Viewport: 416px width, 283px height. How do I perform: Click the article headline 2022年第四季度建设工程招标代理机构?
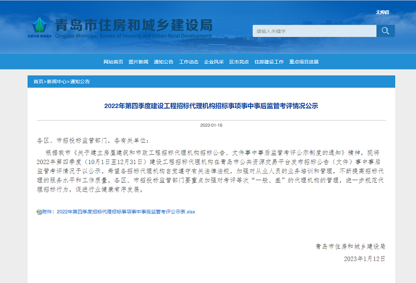[x=211, y=106]
